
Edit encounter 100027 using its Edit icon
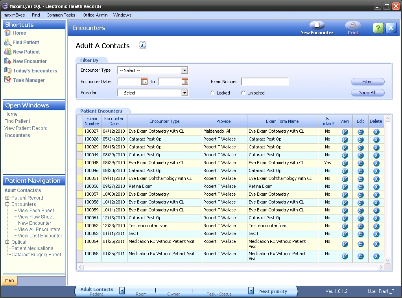(360, 132)
